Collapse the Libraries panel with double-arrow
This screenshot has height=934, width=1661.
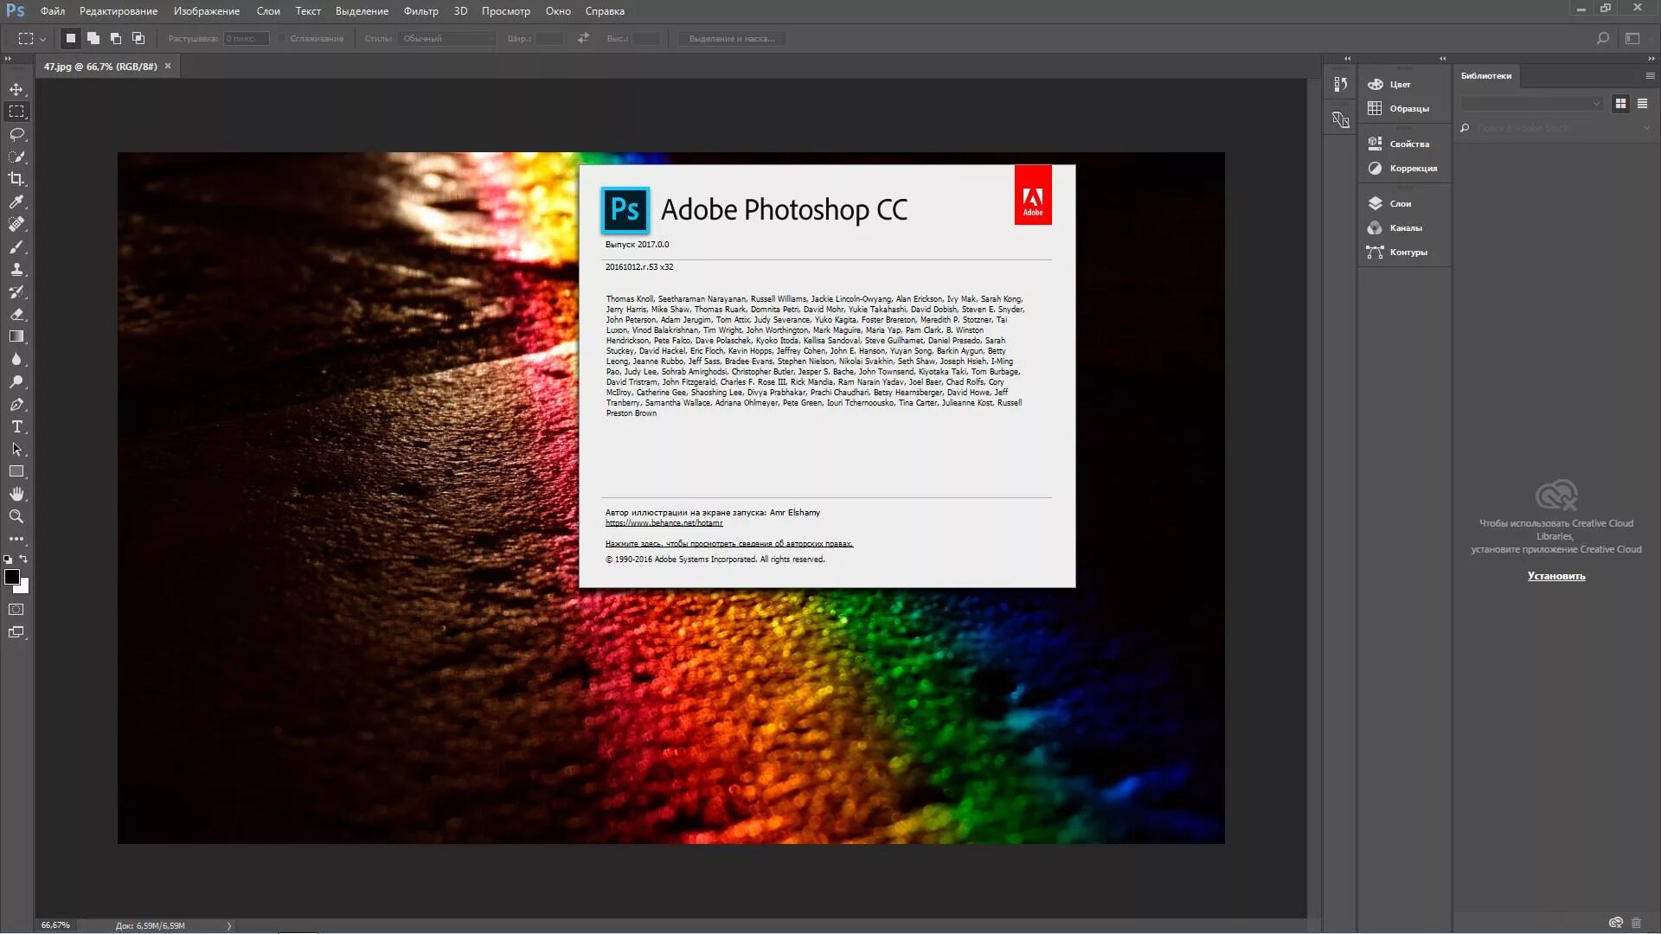(x=1651, y=59)
